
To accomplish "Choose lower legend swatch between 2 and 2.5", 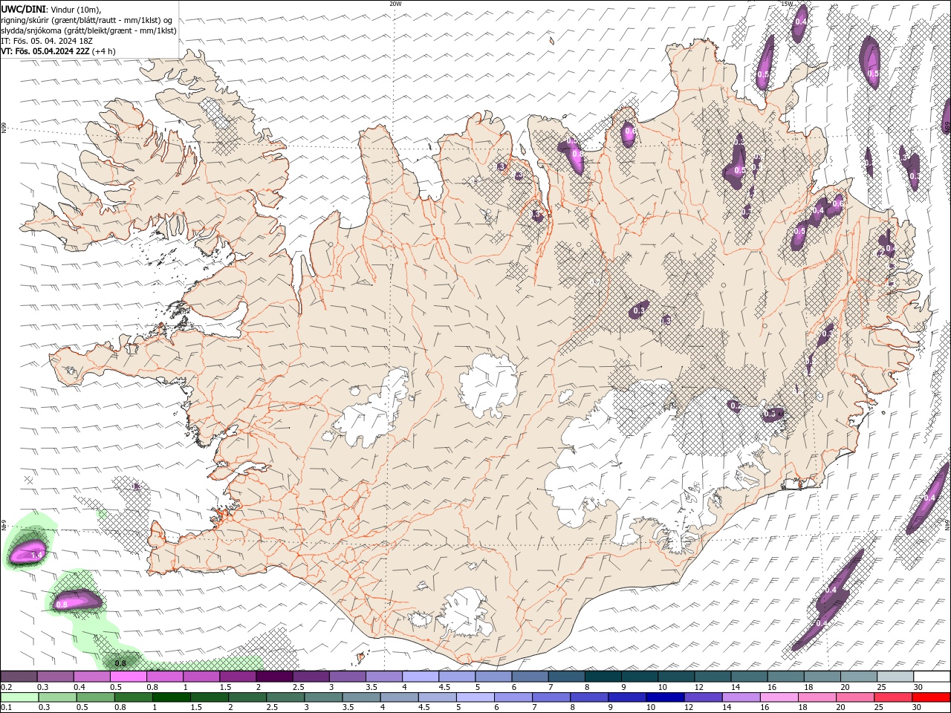I will point(247,697).
